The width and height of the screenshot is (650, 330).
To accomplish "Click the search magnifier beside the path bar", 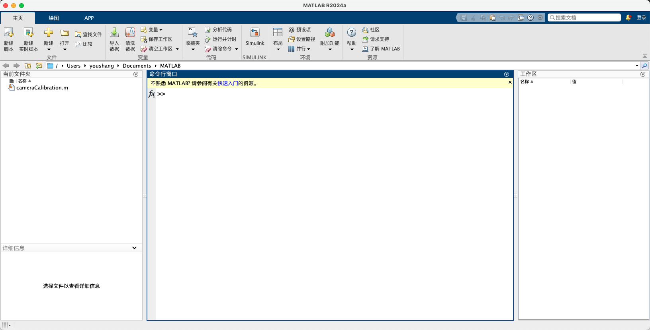I will (645, 66).
